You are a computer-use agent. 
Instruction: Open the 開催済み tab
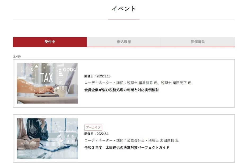(198, 42)
